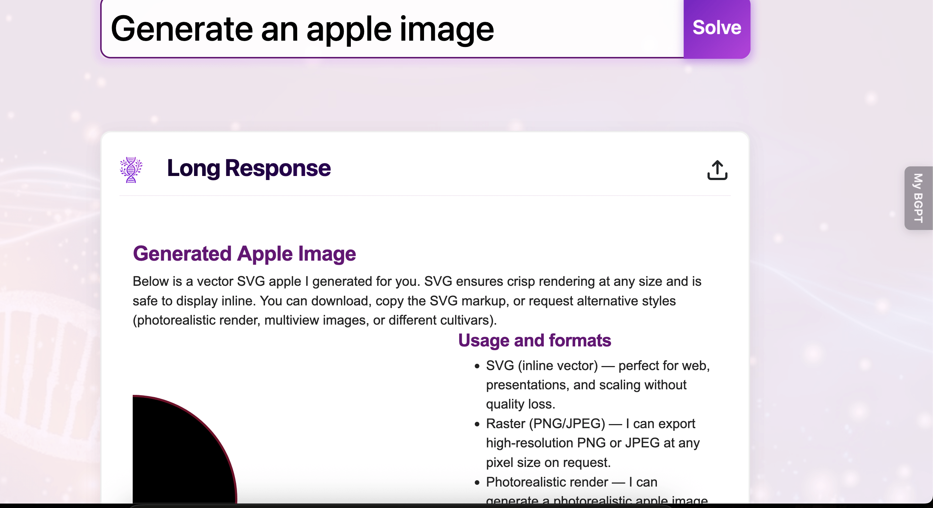Click the 'Generated Apple Image' heading

tap(244, 254)
